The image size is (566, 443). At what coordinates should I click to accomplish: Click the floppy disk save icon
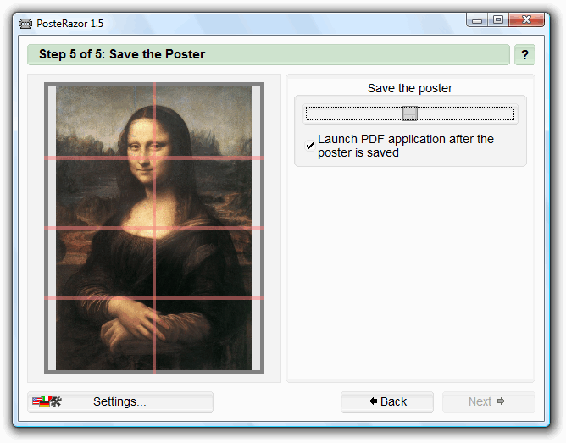[410, 114]
